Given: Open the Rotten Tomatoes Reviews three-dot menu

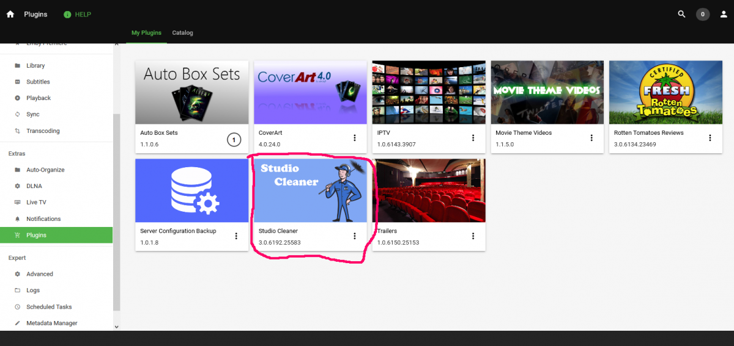Looking at the screenshot, I should 710,138.
